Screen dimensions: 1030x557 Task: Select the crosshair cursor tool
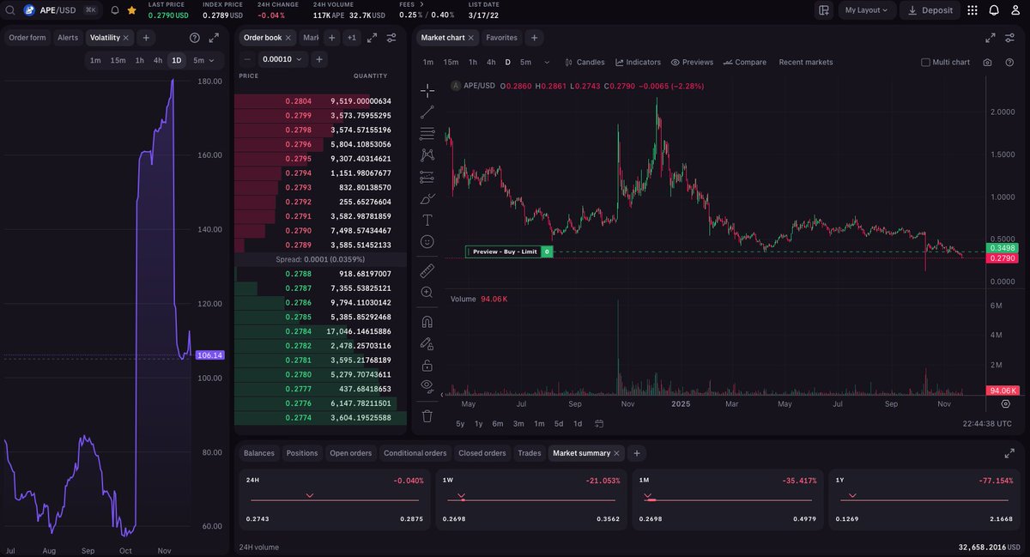(x=427, y=90)
